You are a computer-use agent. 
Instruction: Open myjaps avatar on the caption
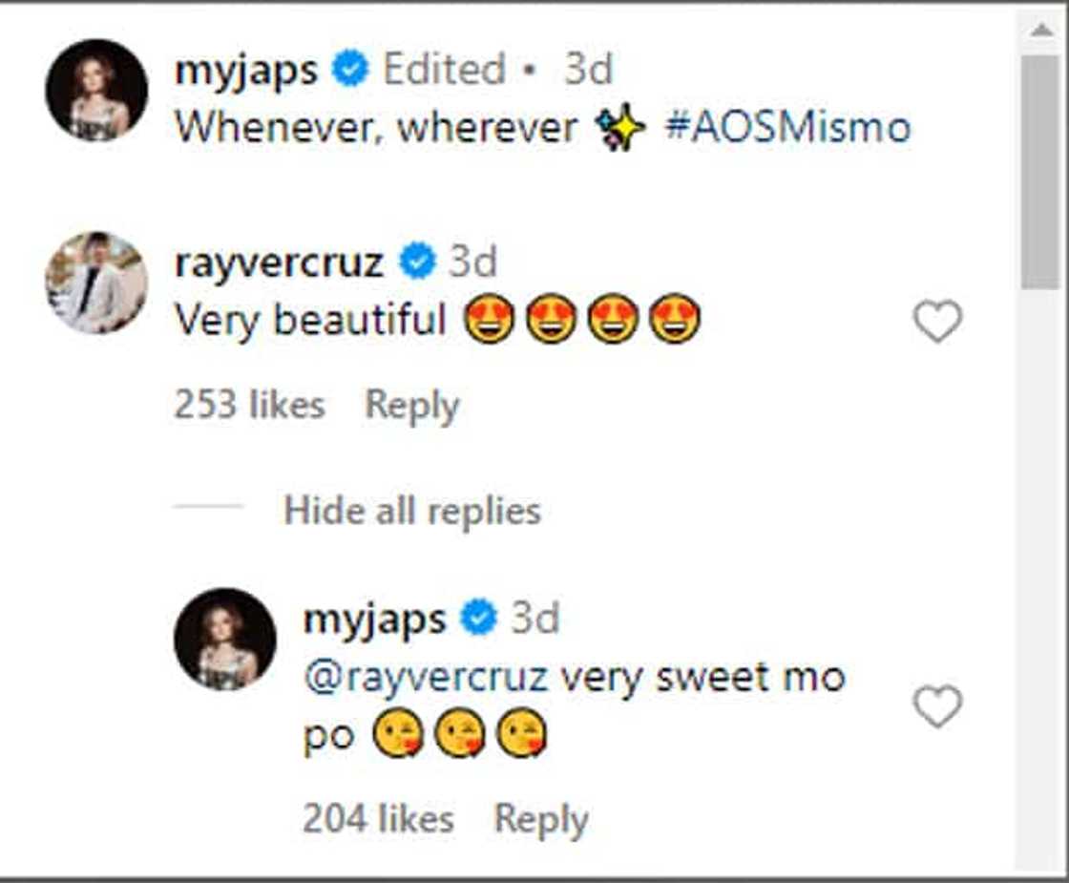coord(96,91)
